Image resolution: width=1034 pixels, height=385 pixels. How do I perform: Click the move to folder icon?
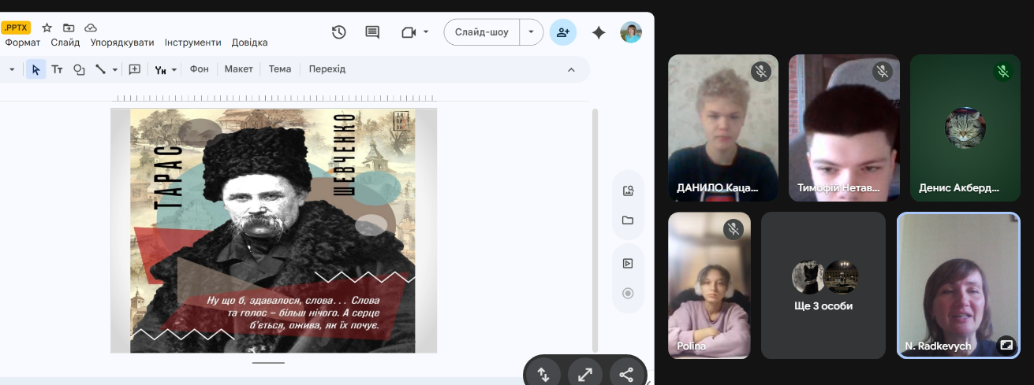pyautogui.click(x=69, y=28)
